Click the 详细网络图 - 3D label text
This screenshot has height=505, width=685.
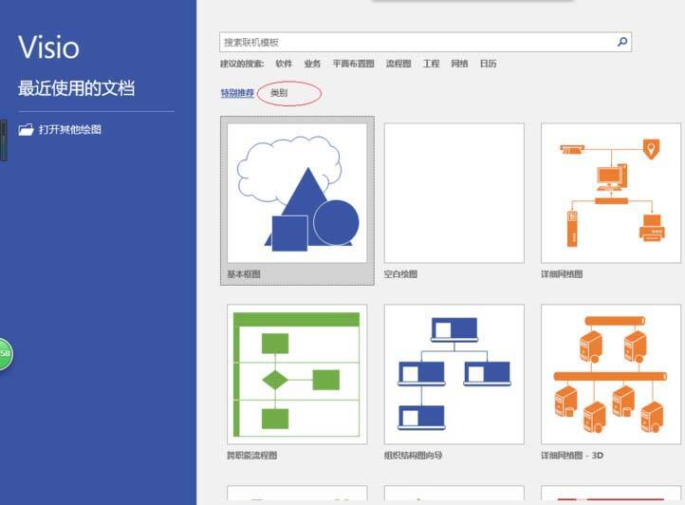tap(572, 455)
